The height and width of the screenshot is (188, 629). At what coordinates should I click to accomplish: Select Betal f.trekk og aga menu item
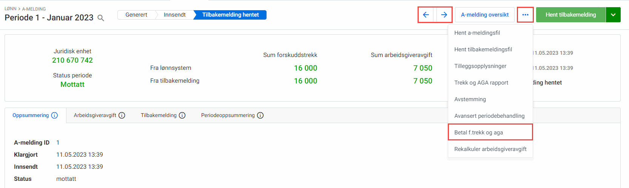pyautogui.click(x=478, y=133)
